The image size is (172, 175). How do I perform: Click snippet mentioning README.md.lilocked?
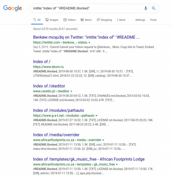93,122
